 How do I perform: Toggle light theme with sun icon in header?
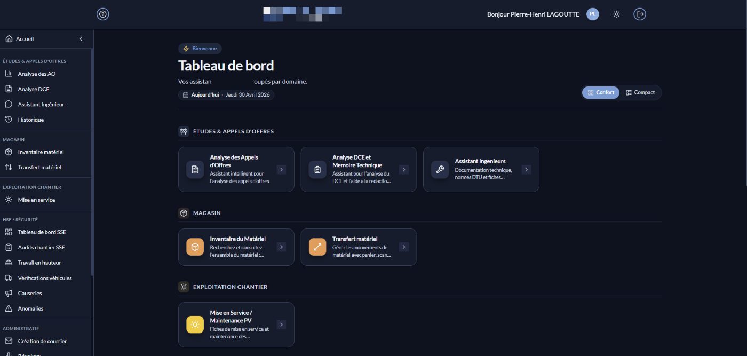pyautogui.click(x=617, y=14)
